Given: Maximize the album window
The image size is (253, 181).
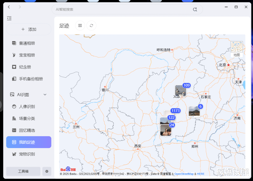Looking at the screenshot, I should [236, 7].
